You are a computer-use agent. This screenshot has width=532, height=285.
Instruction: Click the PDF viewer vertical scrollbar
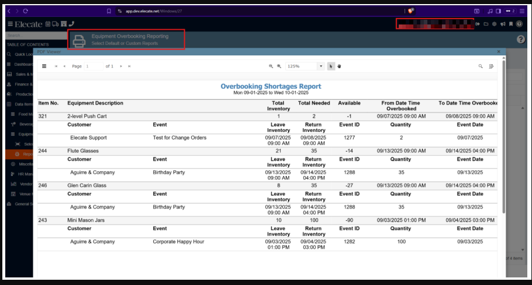click(x=504, y=146)
